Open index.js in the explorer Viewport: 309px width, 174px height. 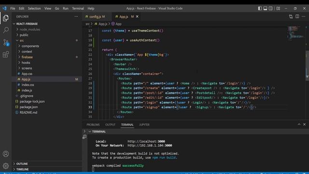(x=47, y=90)
